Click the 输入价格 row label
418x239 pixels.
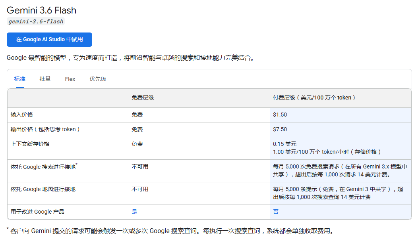pos(21,115)
